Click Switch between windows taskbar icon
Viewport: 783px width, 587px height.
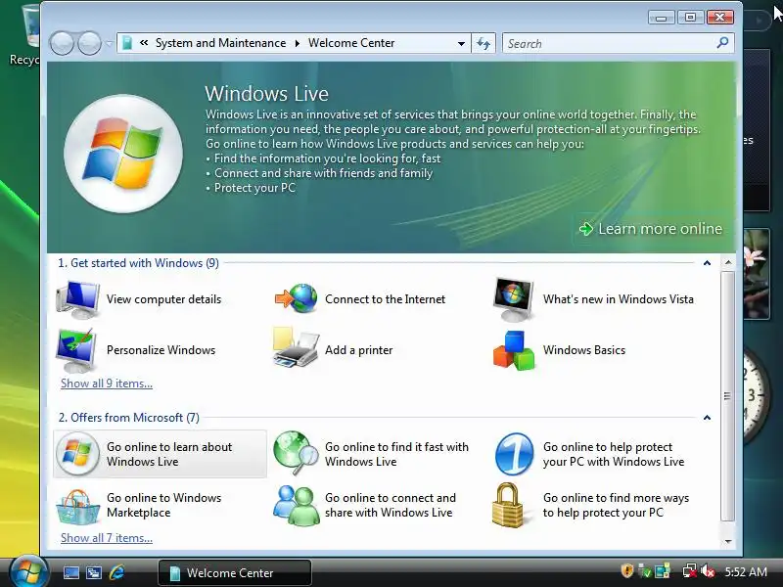point(93,572)
